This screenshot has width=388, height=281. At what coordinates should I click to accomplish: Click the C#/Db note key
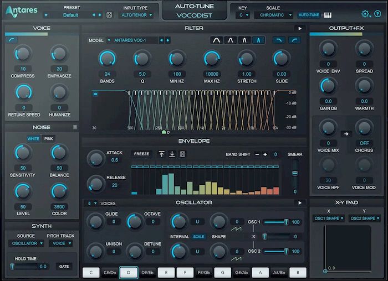110,273
